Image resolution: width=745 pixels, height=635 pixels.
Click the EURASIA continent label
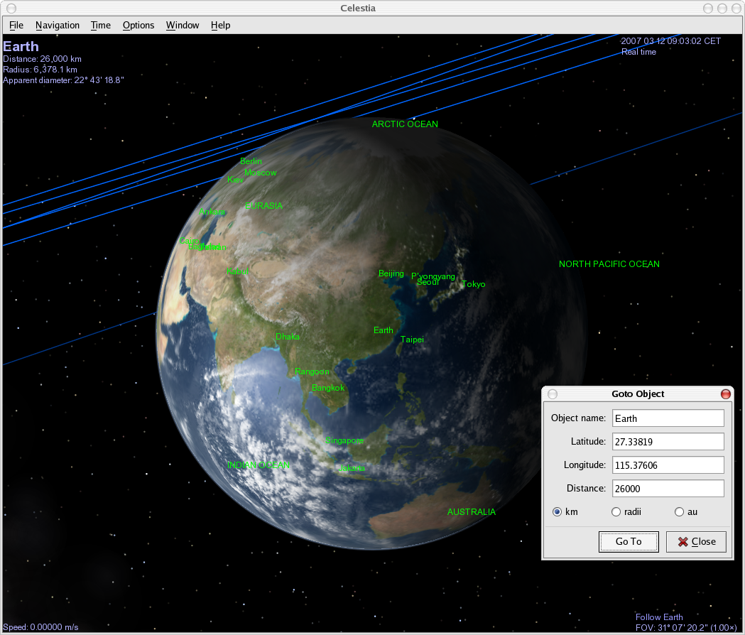tap(263, 206)
